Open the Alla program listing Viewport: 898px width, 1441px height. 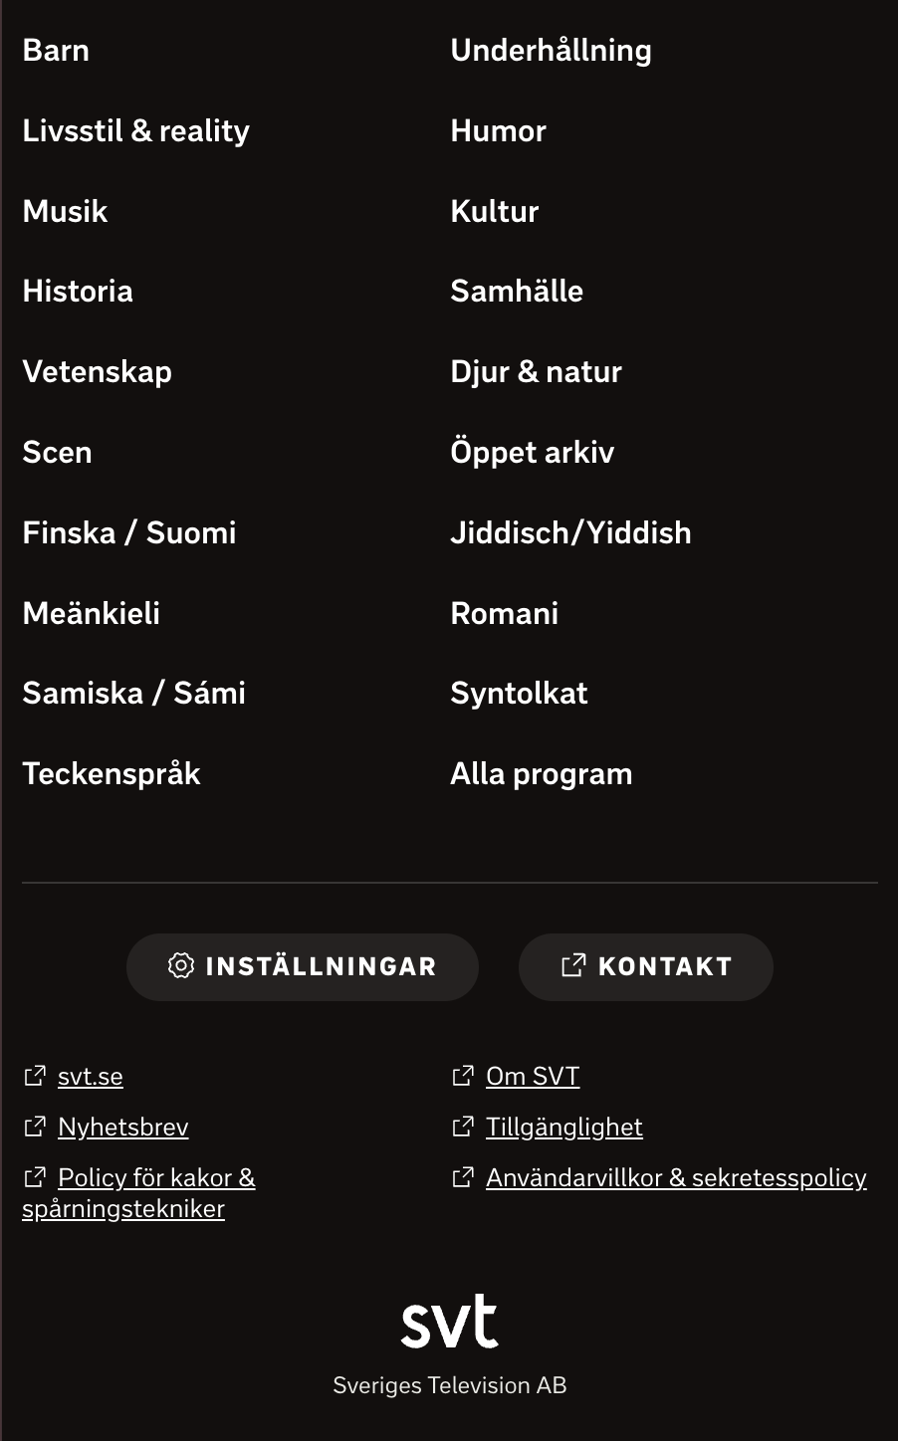pyautogui.click(x=541, y=773)
